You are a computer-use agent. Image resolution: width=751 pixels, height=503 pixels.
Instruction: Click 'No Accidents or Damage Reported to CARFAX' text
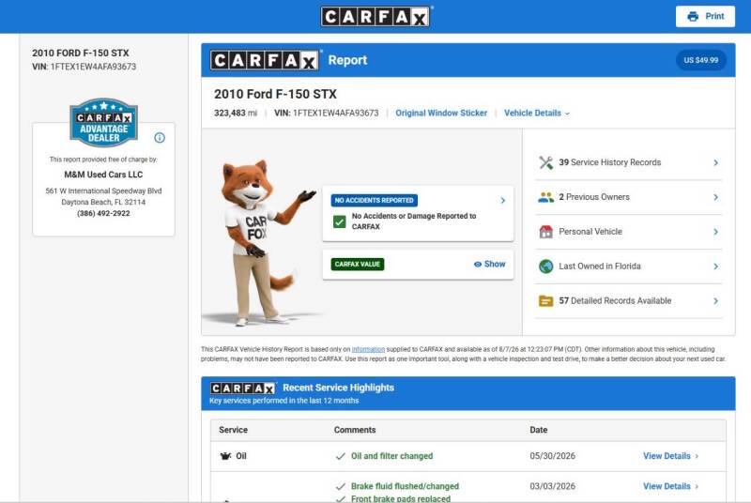point(414,221)
